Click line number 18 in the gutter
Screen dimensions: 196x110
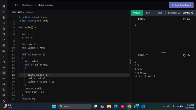click(13, 75)
